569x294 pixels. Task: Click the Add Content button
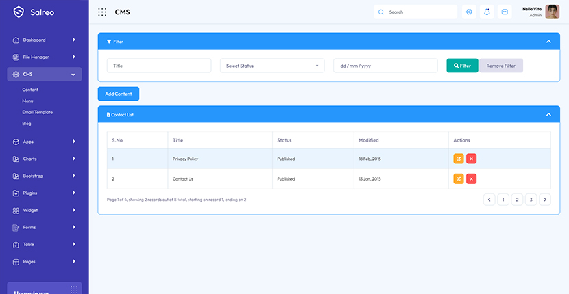pos(119,94)
